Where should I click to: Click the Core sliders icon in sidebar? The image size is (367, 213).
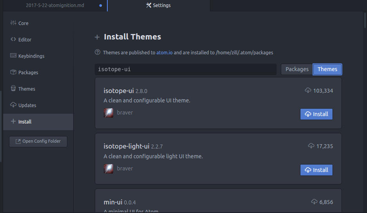(13, 23)
